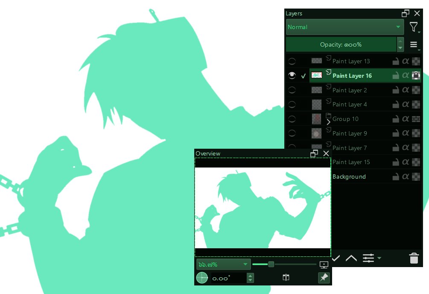
Task: Toggle inherit alpha on Paint Layer 4
Action: [406, 104]
